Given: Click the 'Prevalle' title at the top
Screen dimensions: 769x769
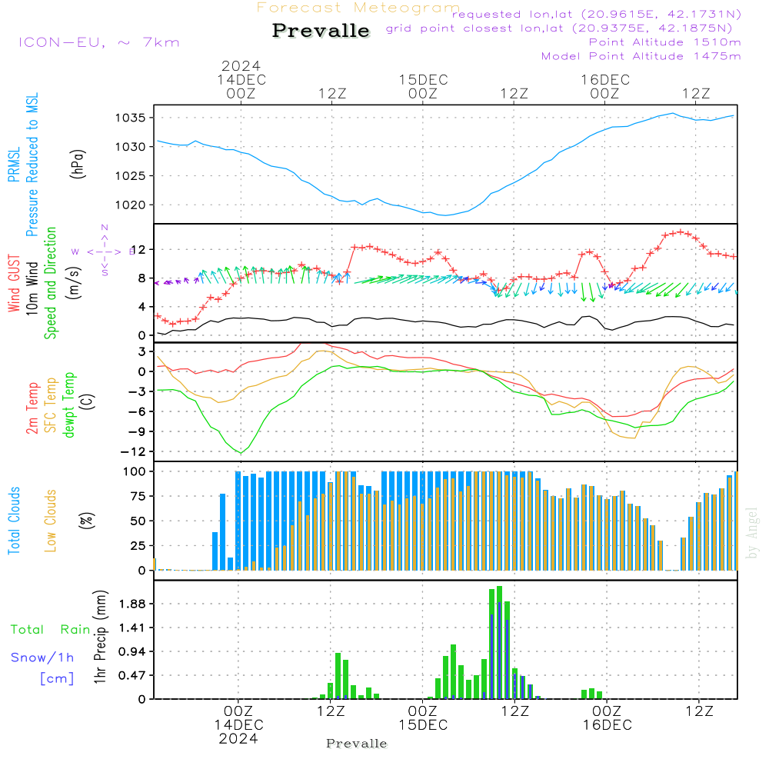Looking at the screenshot, I should (321, 32).
